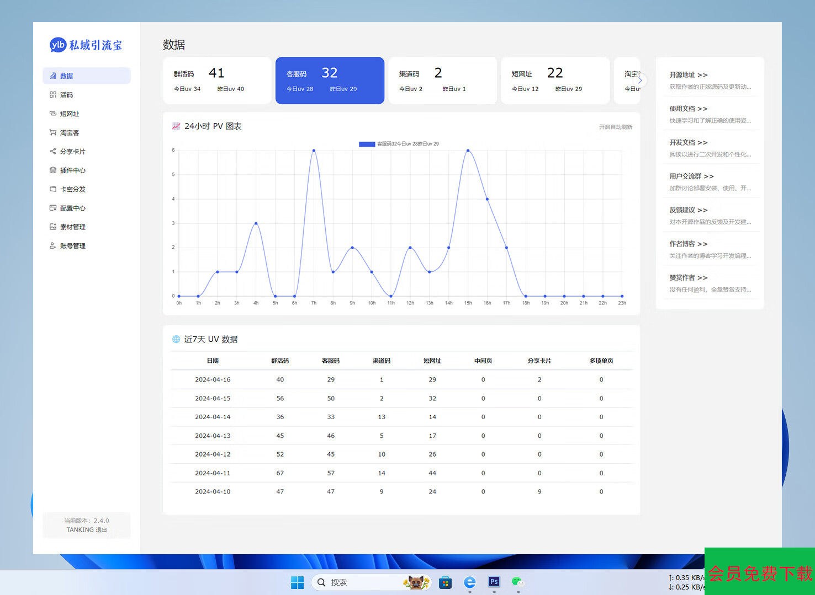Open the 账号管理 user icon
815x595 pixels.
tap(53, 246)
